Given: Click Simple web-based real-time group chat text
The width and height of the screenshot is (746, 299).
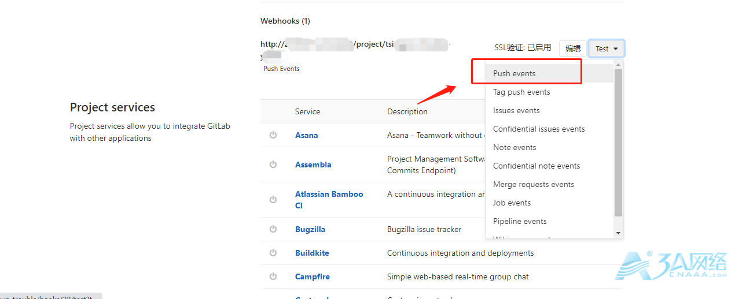Looking at the screenshot, I should tap(458, 276).
